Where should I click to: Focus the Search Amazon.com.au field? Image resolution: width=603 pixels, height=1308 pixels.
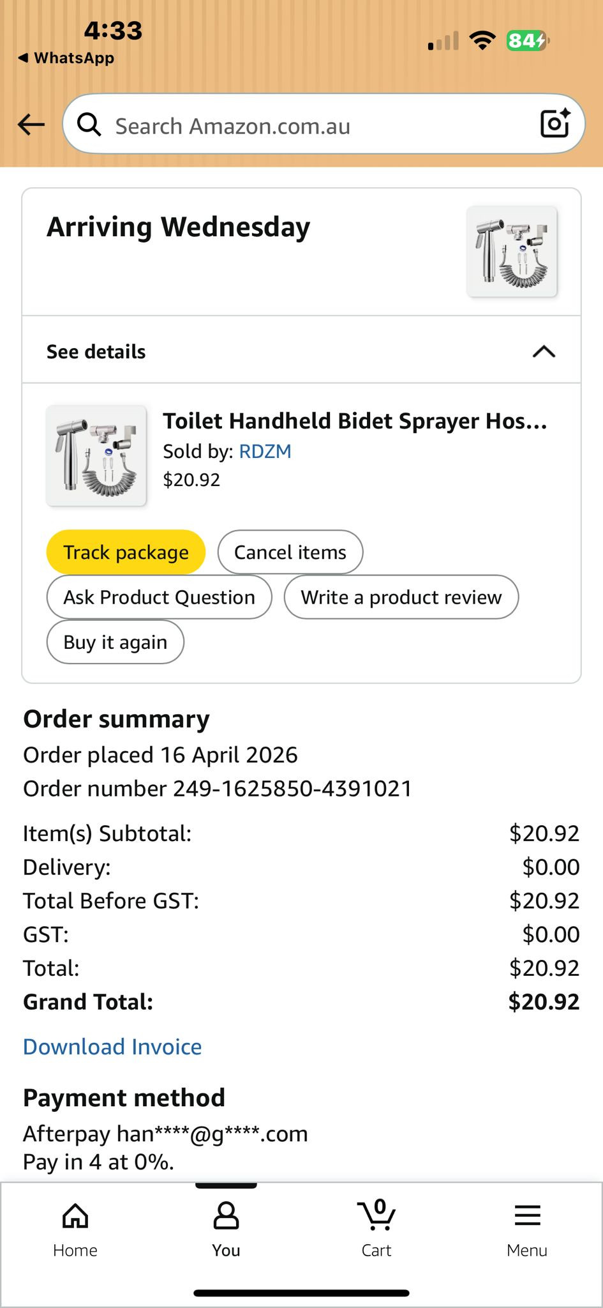[306, 126]
